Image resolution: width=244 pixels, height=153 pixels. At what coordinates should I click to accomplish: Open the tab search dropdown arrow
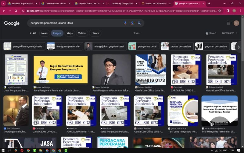(x=3, y=3)
